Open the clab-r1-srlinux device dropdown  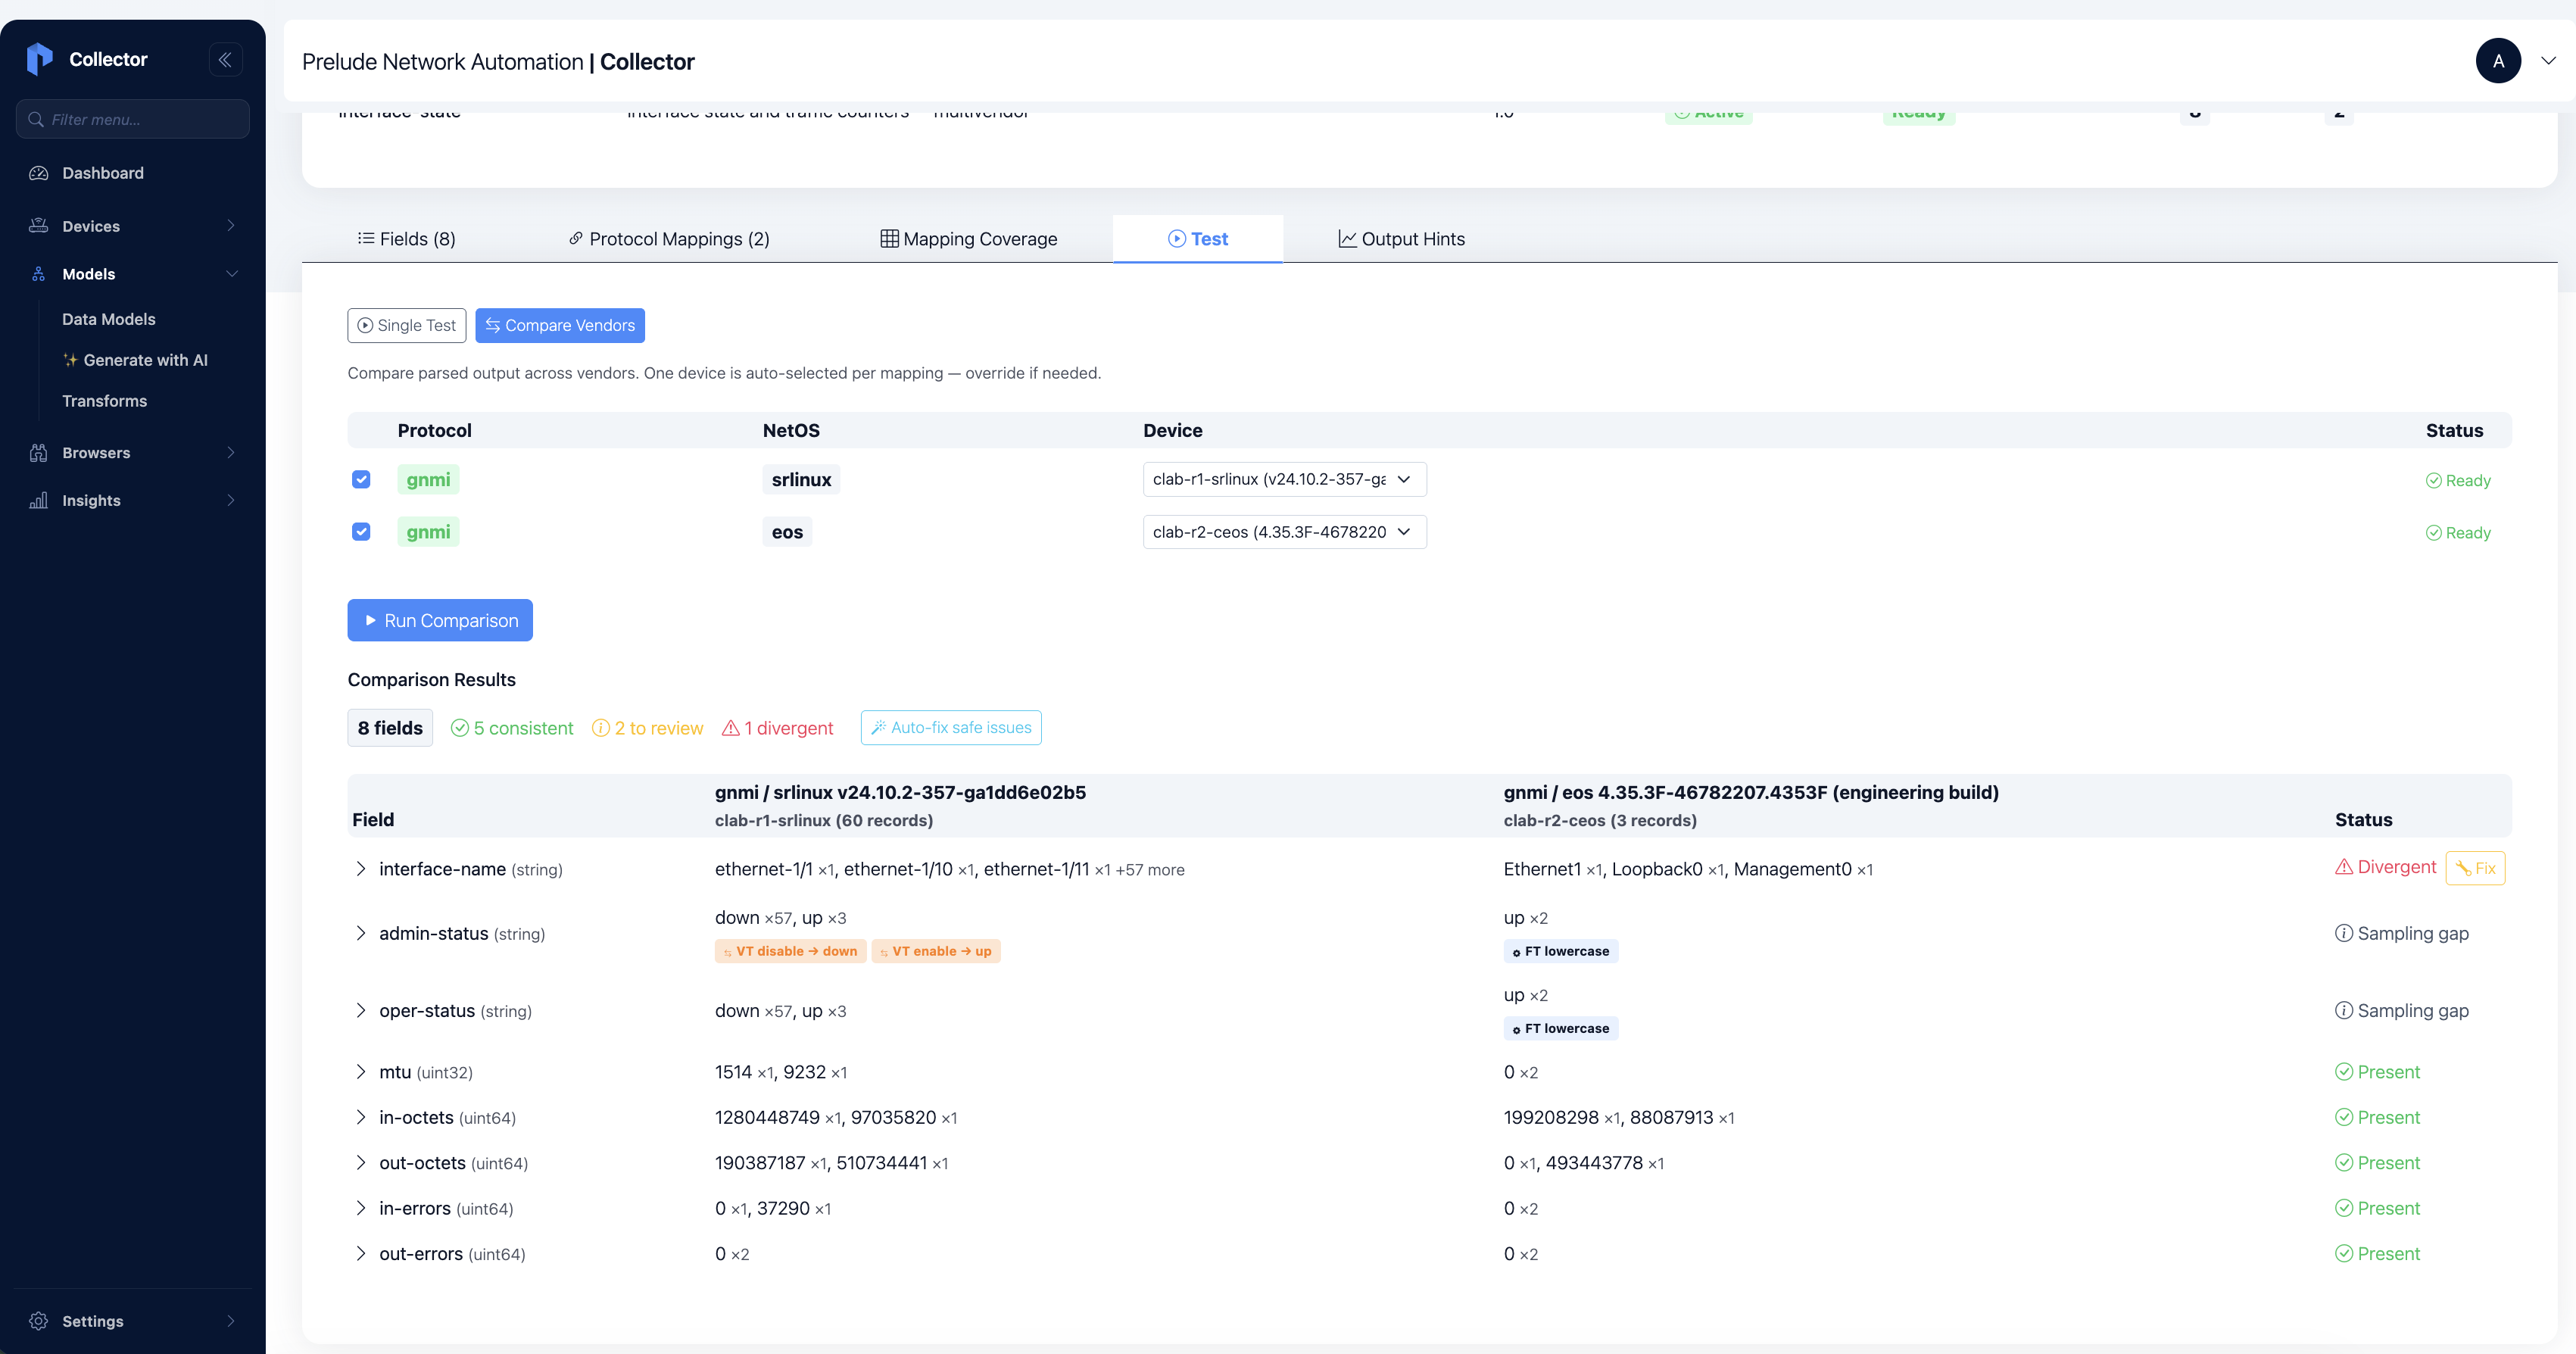tap(1284, 479)
